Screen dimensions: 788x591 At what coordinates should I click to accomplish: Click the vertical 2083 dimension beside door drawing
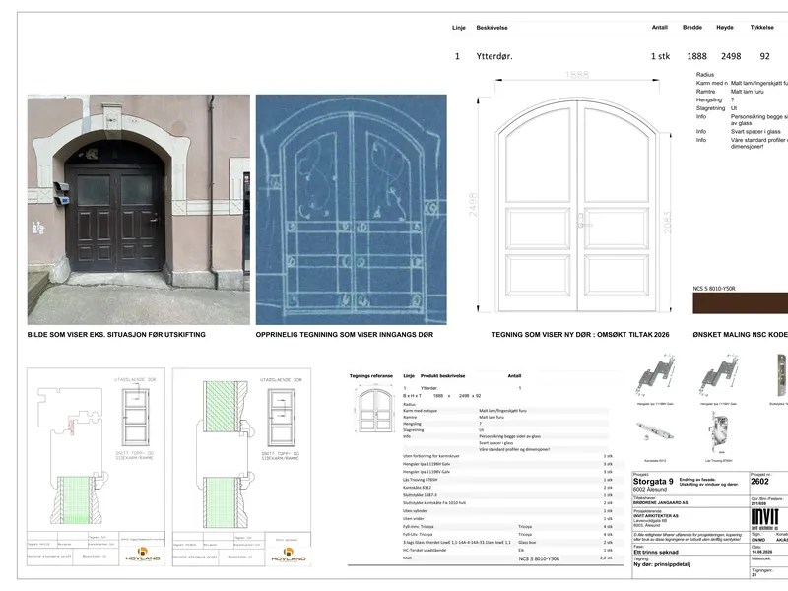point(667,223)
